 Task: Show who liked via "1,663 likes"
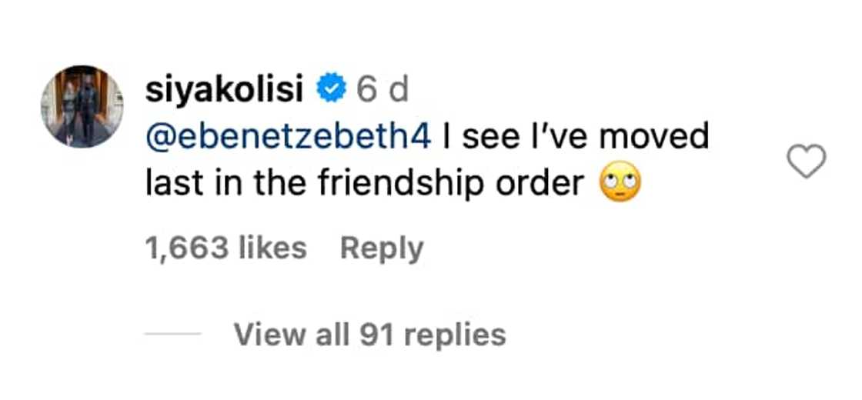point(226,248)
